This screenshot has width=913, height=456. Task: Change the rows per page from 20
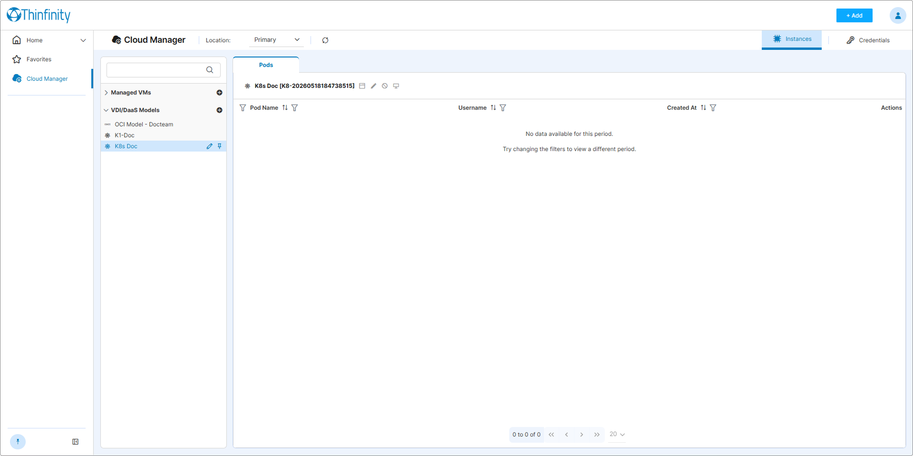pos(617,434)
